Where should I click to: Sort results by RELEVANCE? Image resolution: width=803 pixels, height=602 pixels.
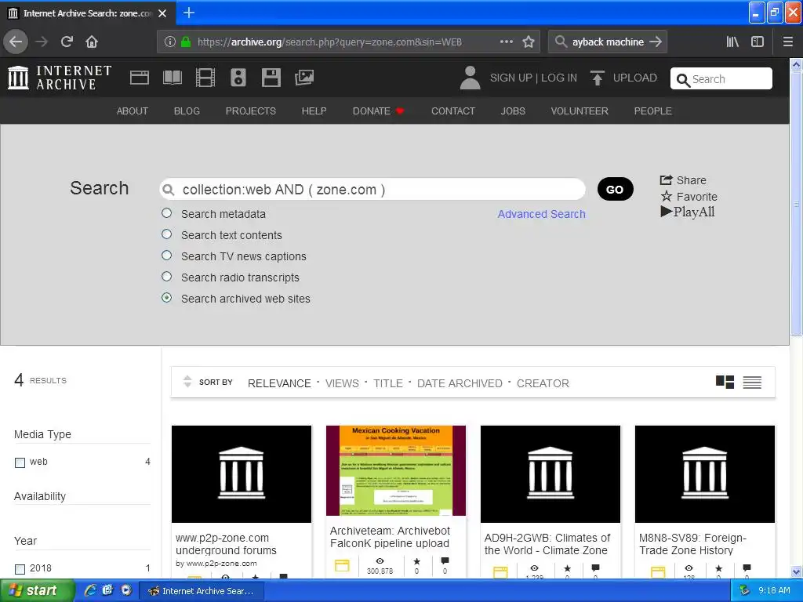point(279,383)
